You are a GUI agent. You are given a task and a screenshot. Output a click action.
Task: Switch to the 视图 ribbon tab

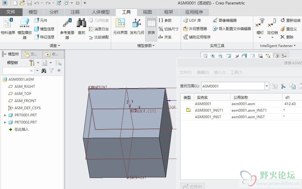pos(147,12)
